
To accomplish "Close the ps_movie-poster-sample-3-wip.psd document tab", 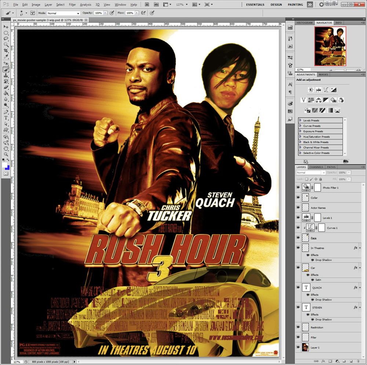I will pyautogui.click(x=86, y=20).
